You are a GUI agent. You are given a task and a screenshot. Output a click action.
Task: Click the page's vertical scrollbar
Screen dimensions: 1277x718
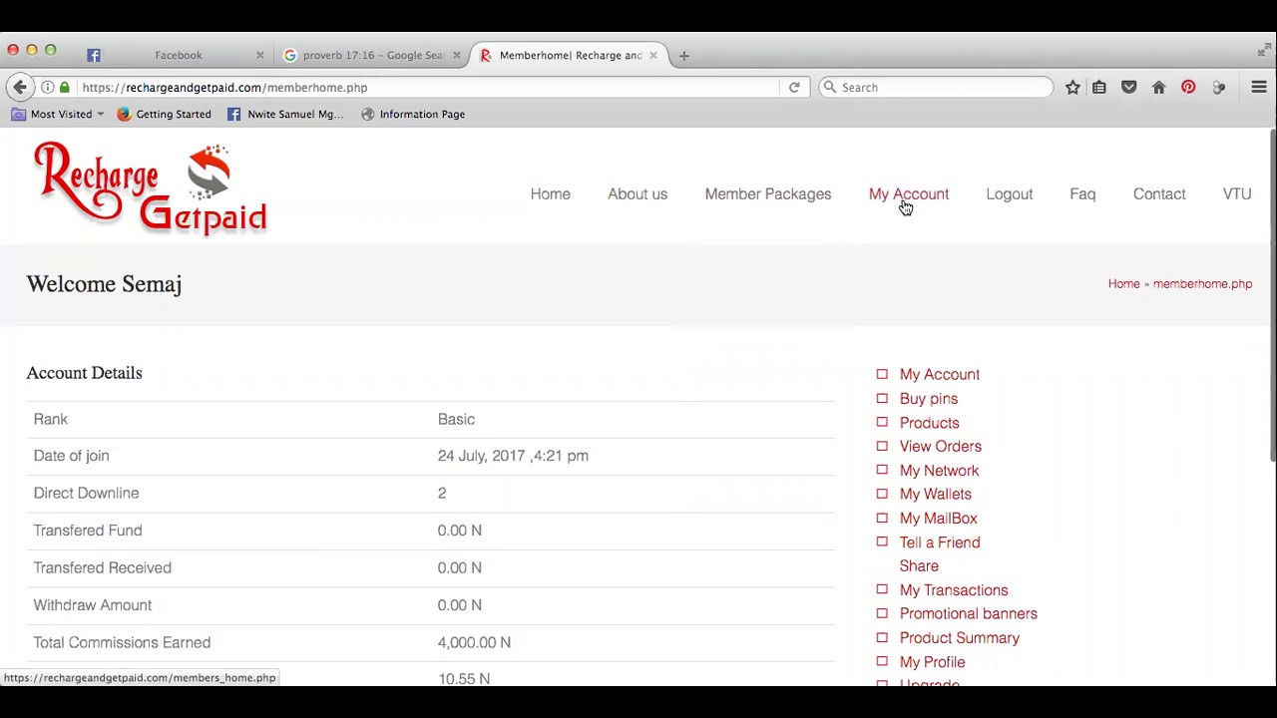(x=1272, y=296)
